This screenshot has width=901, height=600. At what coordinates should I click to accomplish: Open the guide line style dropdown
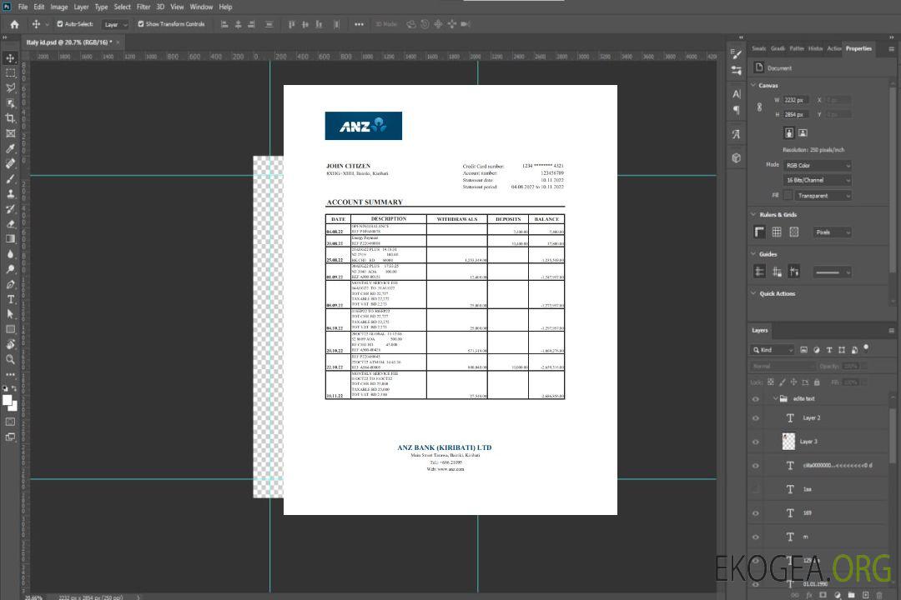(x=832, y=272)
